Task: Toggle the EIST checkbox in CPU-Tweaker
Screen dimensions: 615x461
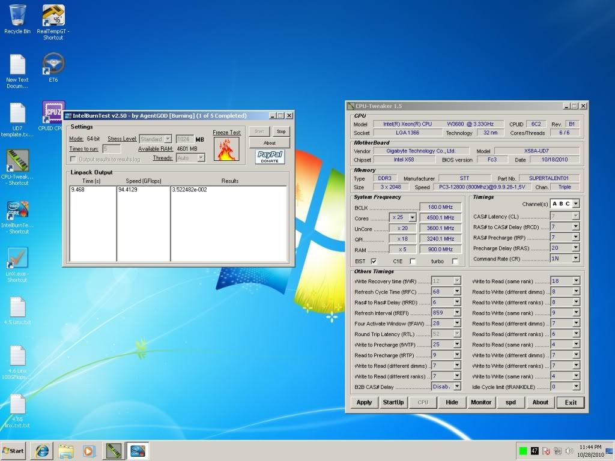Action: [x=374, y=261]
